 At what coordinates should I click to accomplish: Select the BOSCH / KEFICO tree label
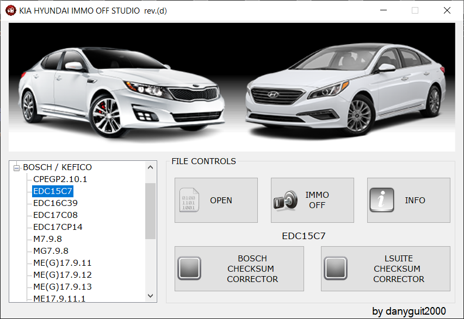click(58, 167)
